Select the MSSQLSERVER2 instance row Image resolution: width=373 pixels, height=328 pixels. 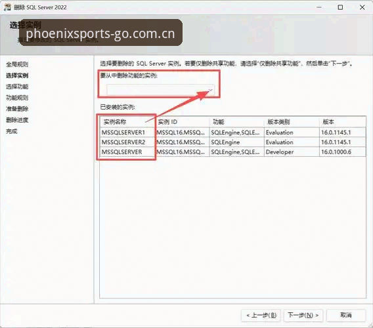pos(233,142)
